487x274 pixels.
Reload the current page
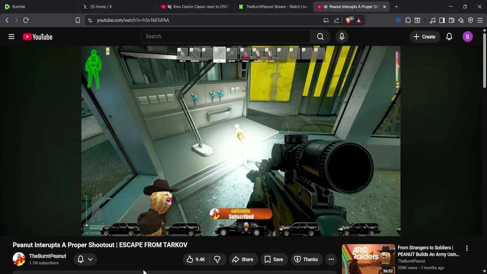pyautogui.click(x=26, y=20)
